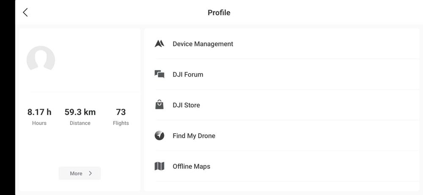
Task: Open Offline Maps label
Action: coord(191,167)
